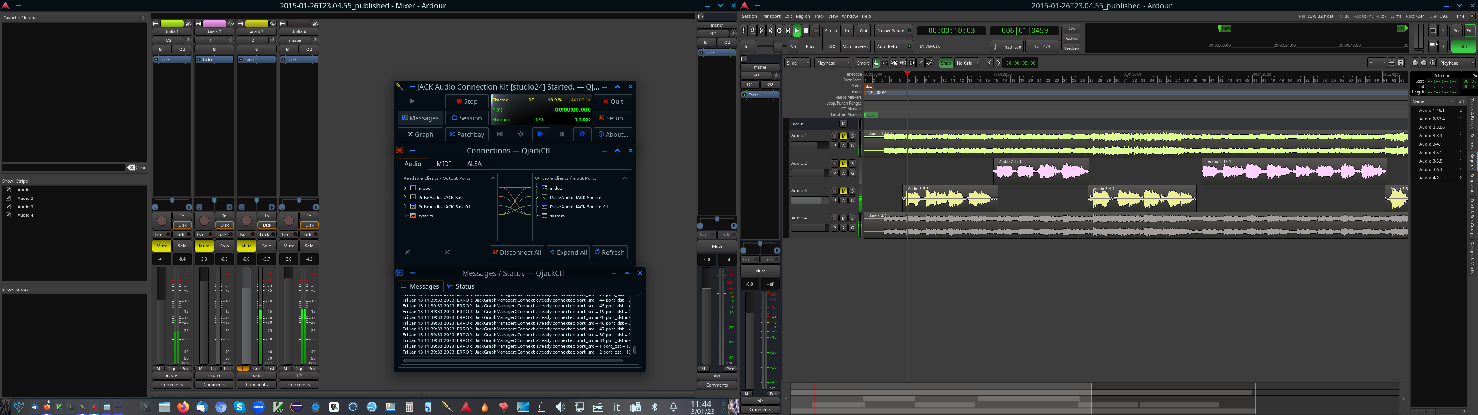Click the shuttle speed slider in Ardour transport
Viewport: 1478px width, 415px height.
tap(772, 46)
